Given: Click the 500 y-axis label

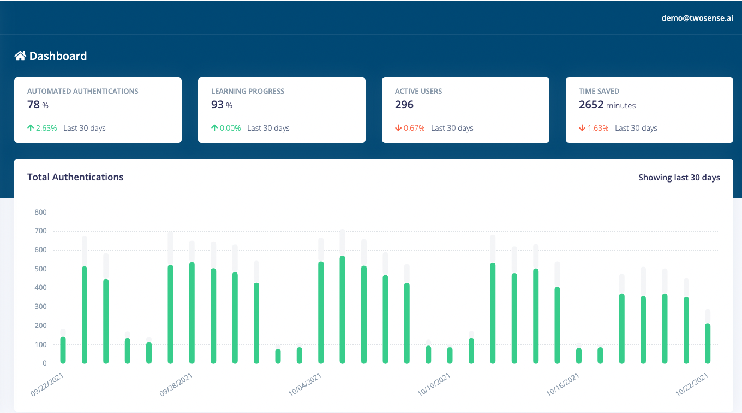Looking at the screenshot, I should pos(40,269).
